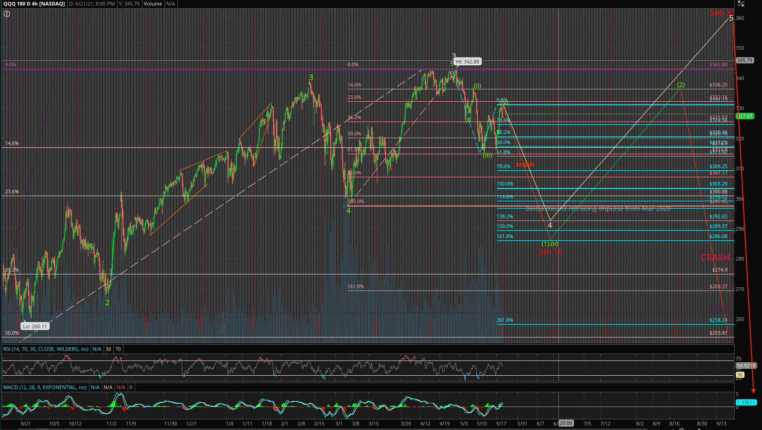762x430 pixels.
Task: Click the RSI study title label
Action: tap(46, 349)
